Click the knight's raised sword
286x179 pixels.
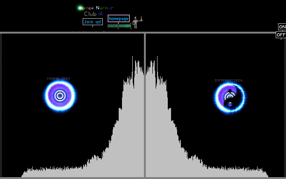coord(141,18)
